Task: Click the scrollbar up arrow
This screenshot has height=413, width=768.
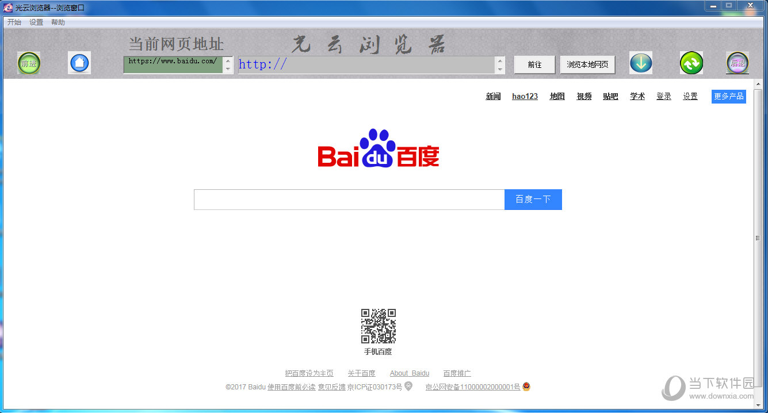Action: pos(758,85)
